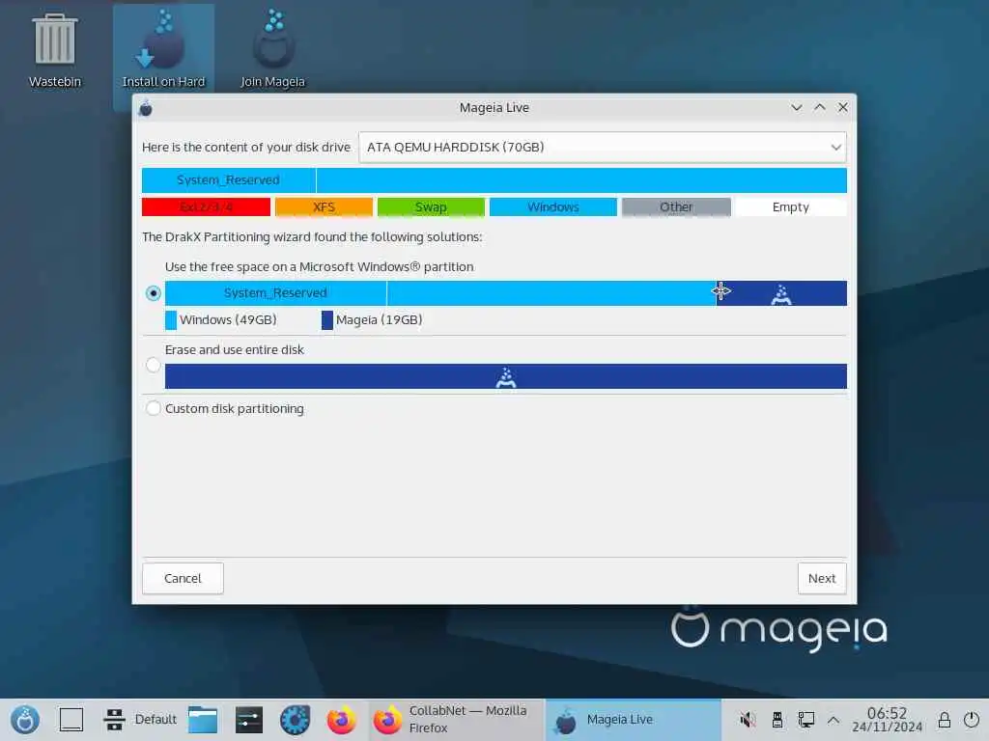Screen dimensions: 989x741
Task: Click the muted volume tray icon
Action: pyautogui.click(x=748, y=720)
